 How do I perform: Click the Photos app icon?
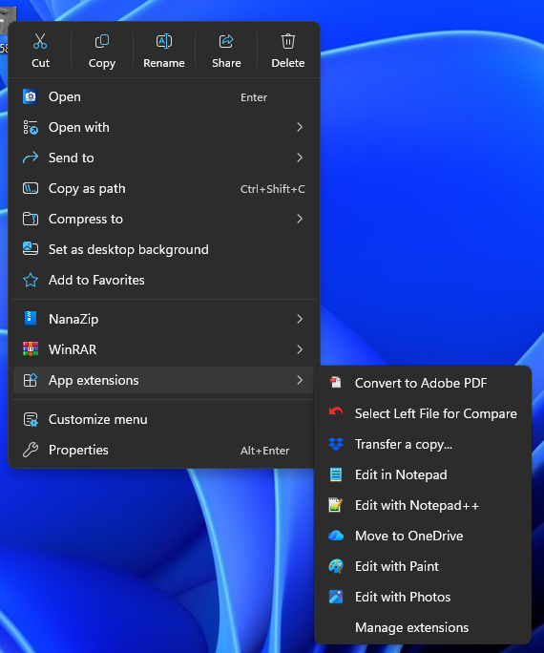click(336, 597)
